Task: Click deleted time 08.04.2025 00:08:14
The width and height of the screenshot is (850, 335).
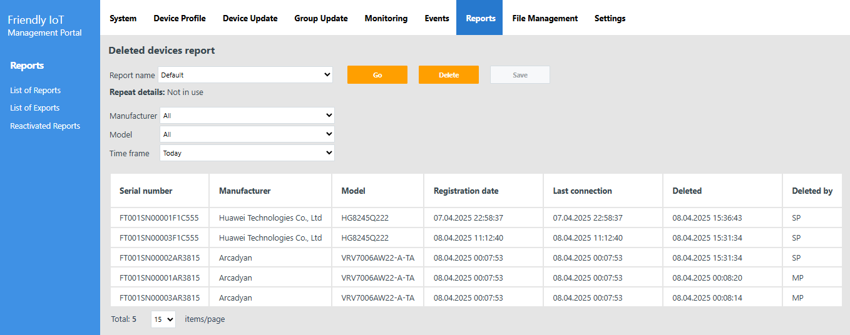Action: point(707,298)
